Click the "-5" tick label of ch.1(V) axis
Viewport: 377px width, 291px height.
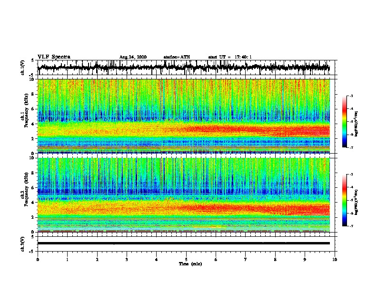pyautogui.click(x=32, y=75)
